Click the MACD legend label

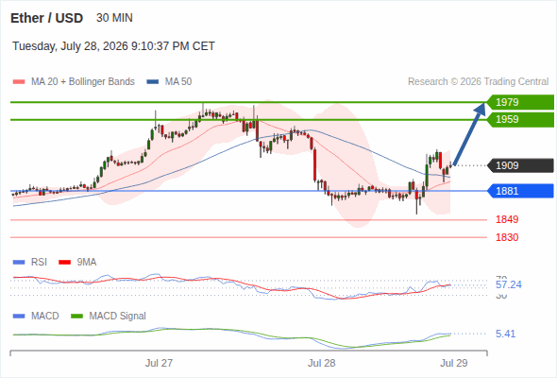pos(44,317)
